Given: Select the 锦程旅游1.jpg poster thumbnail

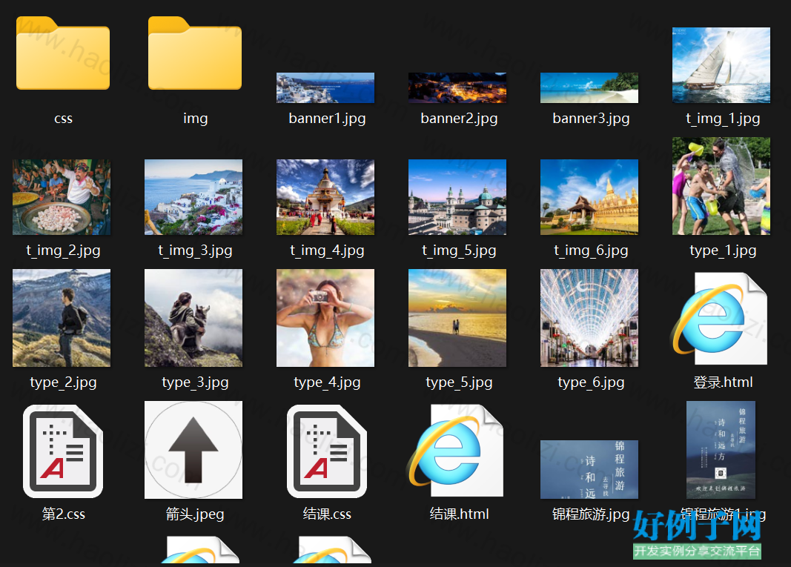Looking at the screenshot, I should coord(721,450).
